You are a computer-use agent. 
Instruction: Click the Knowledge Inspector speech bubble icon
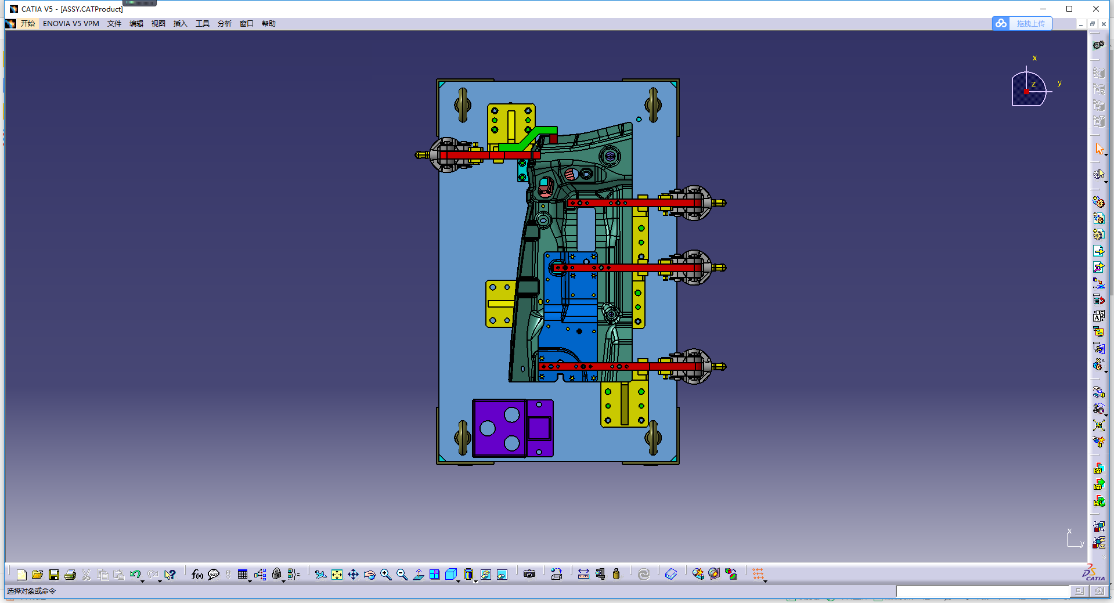click(x=214, y=575)
